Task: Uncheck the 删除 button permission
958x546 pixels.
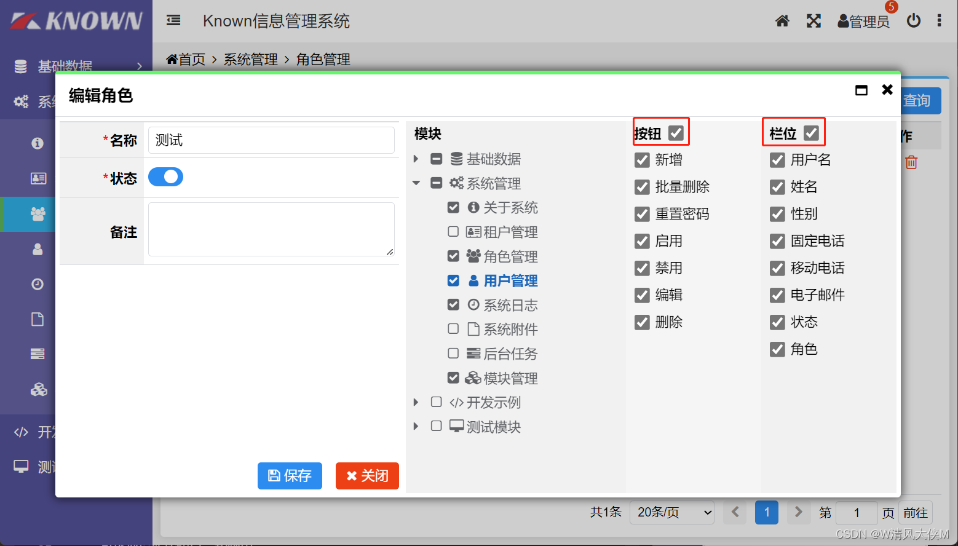Action: tap(642, 323)
